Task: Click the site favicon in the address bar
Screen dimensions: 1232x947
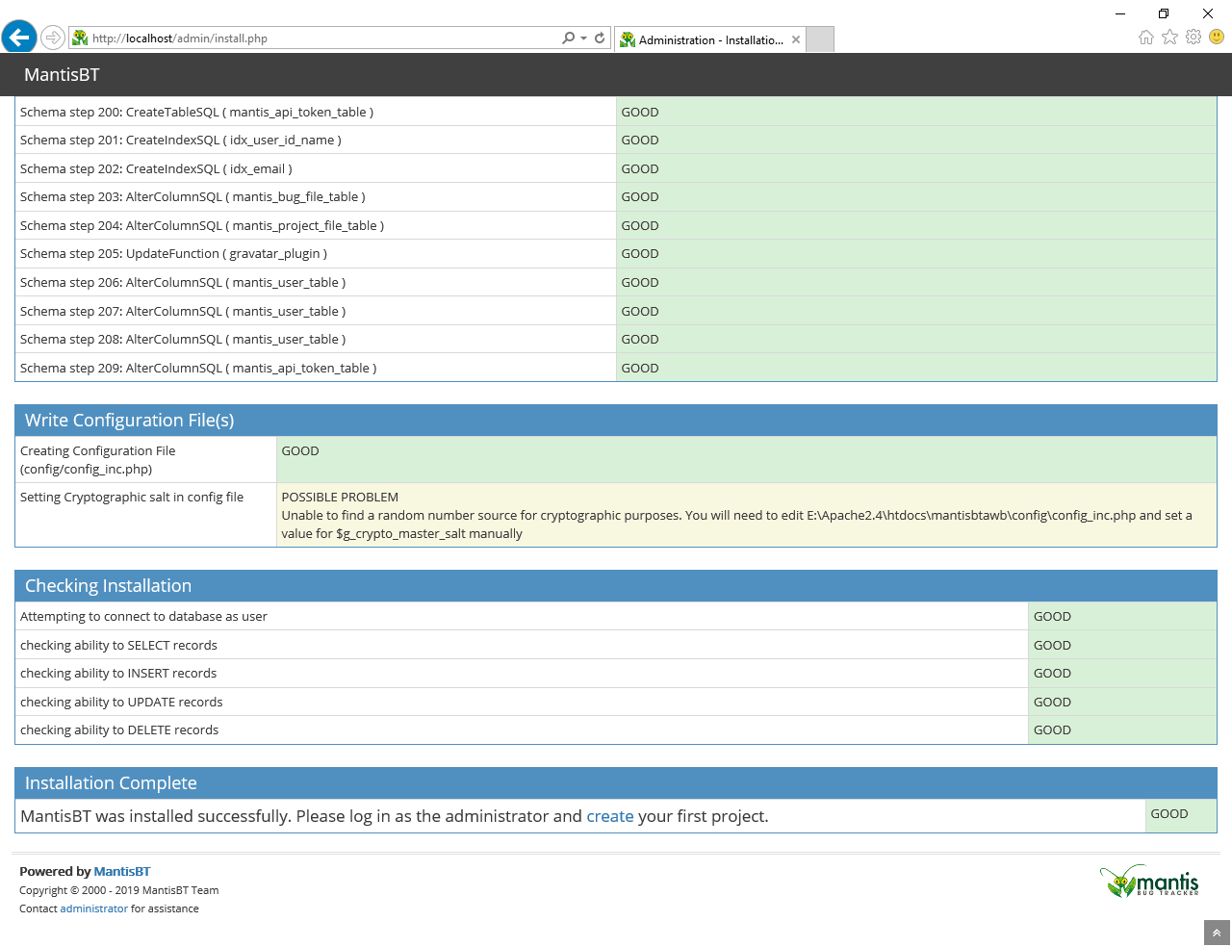Action: click(81, 38)
